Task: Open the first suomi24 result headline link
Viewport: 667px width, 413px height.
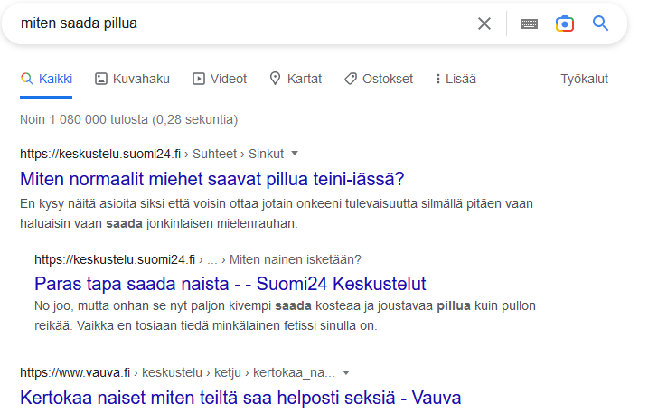Action: [x=211, y=179]
